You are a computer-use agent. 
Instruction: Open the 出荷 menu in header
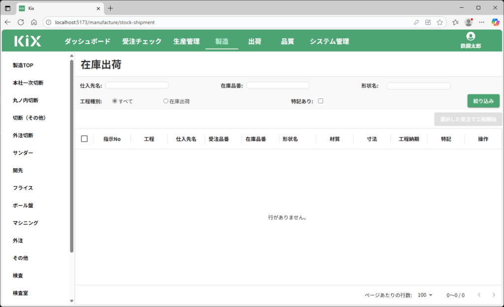tap(254, 41)
